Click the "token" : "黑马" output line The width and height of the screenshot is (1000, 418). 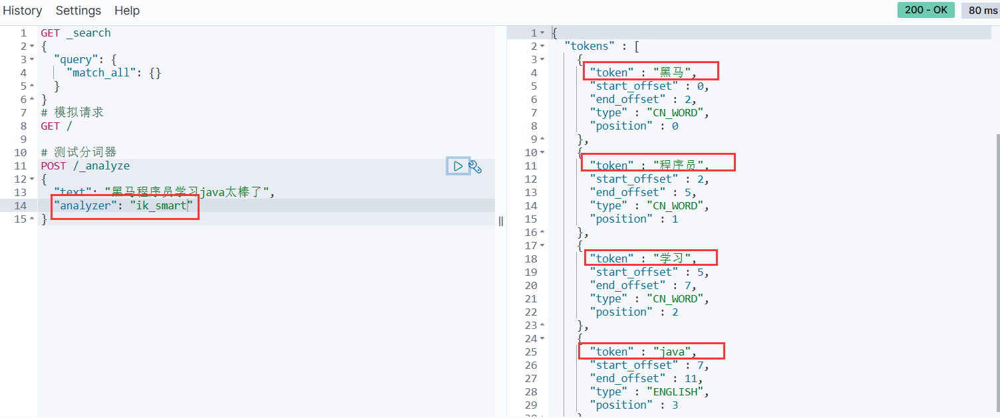(x=643, y=73)
